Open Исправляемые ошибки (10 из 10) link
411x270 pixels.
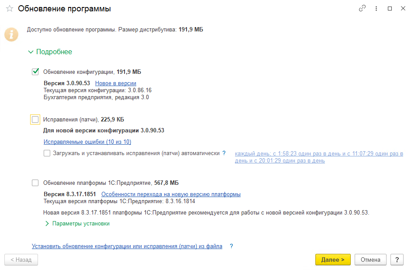[87, 142]
